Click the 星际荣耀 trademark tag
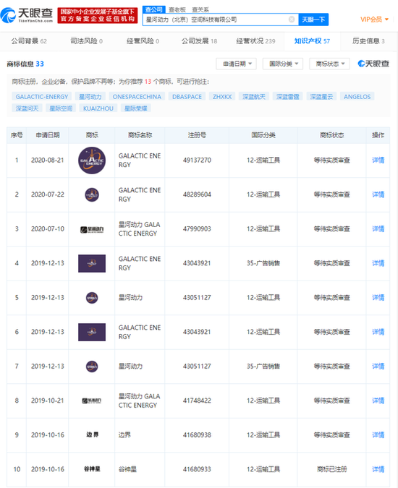This screenshot has height=488, width=398. [136, 108]
